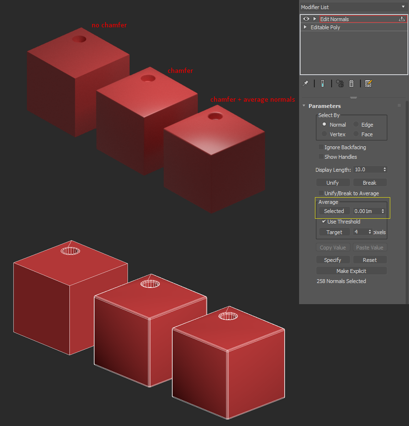Grab Parameters rollout drag handle dots

[x=399, y=106]
